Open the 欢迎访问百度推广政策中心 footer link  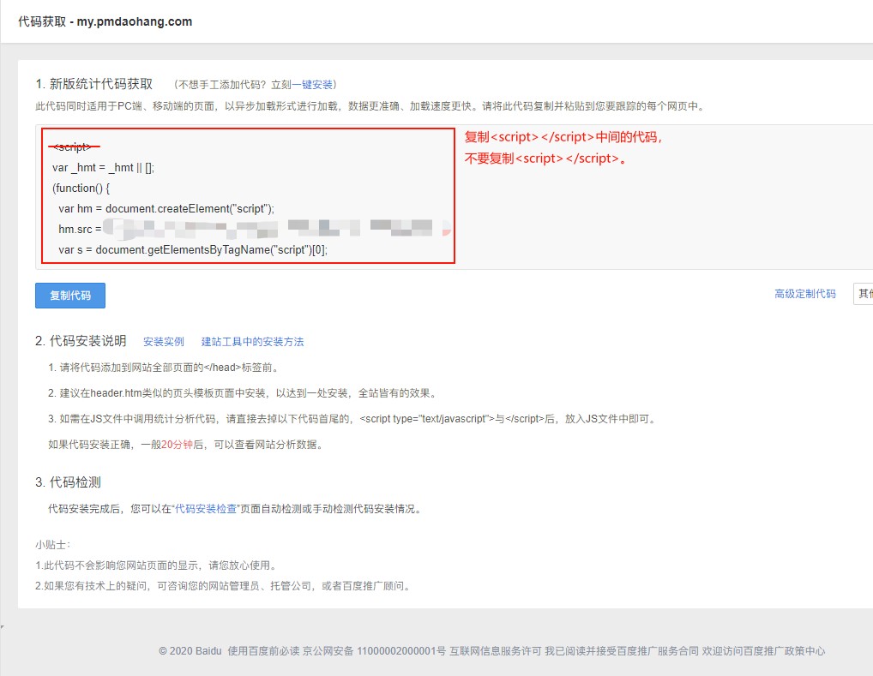point(763,651)
